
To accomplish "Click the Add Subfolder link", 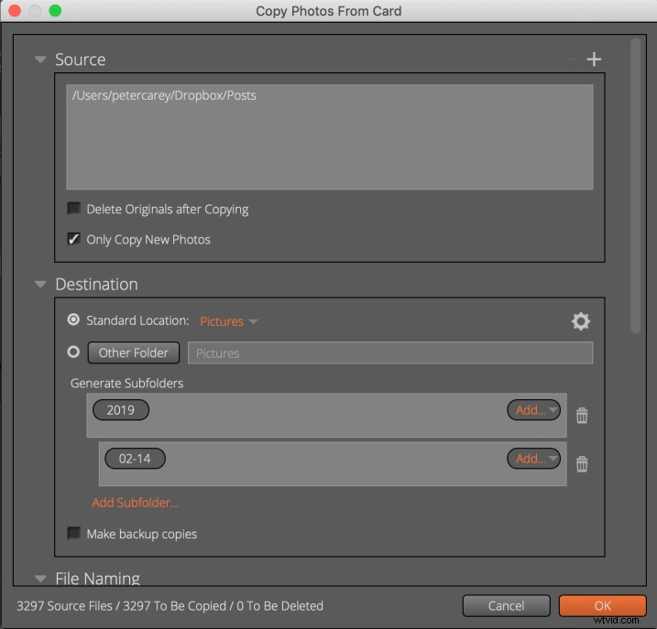I will pos(136,503).
